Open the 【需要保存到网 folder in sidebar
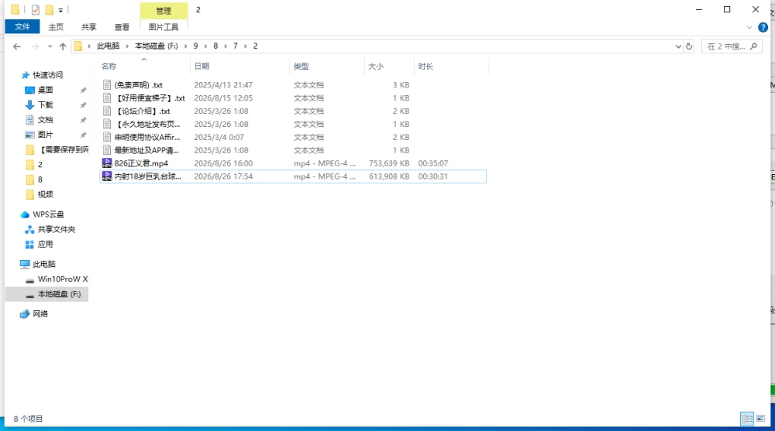775x431 pixels. pos(64,149)
